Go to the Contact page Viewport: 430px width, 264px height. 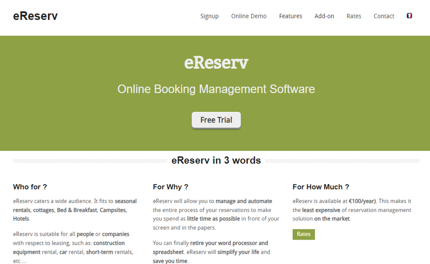(x=384, y=16)
